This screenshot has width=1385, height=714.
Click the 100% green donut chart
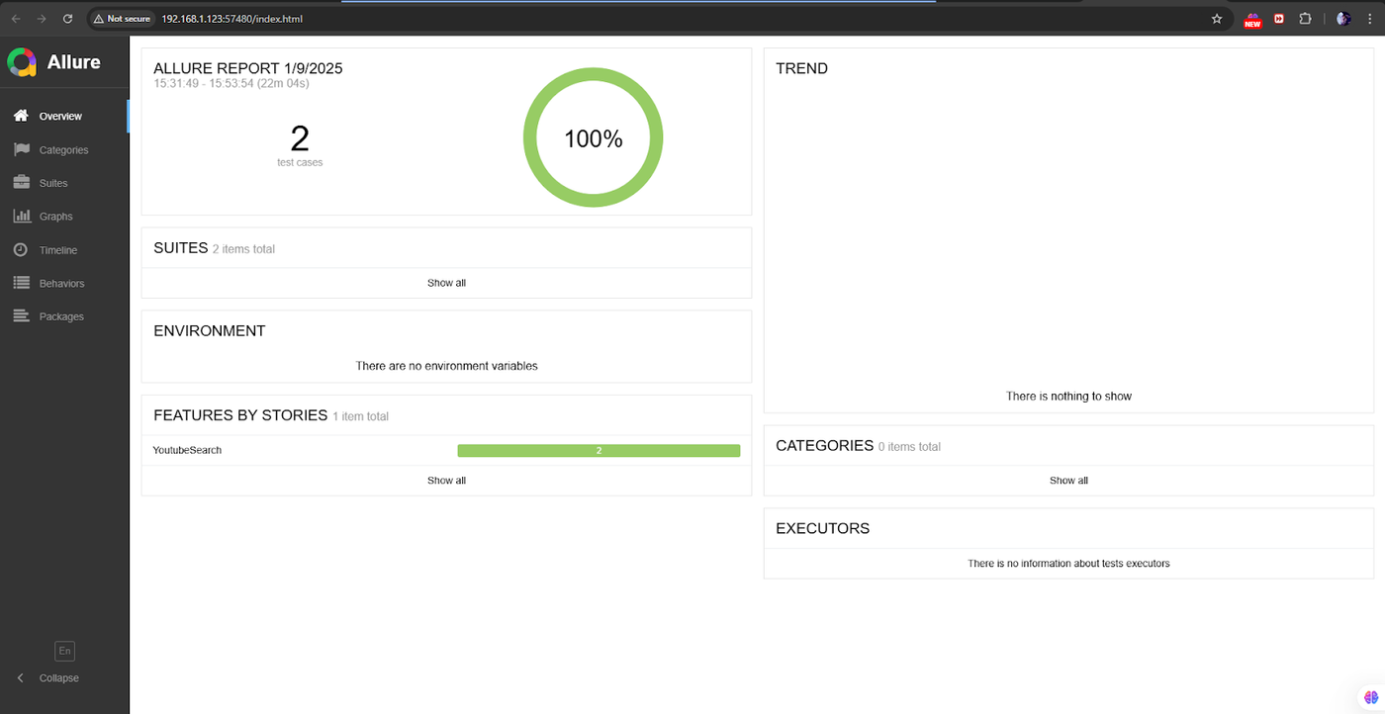[593, 138]
